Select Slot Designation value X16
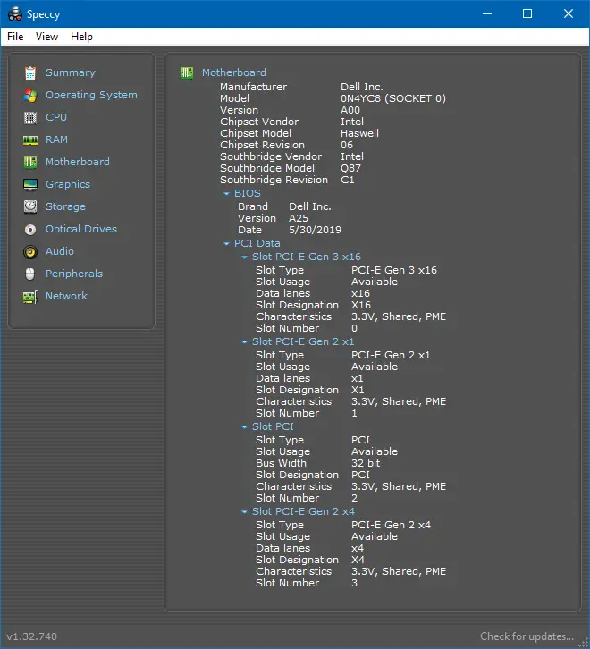Viewport: 590px width, 649px height. tap(361, 305)
